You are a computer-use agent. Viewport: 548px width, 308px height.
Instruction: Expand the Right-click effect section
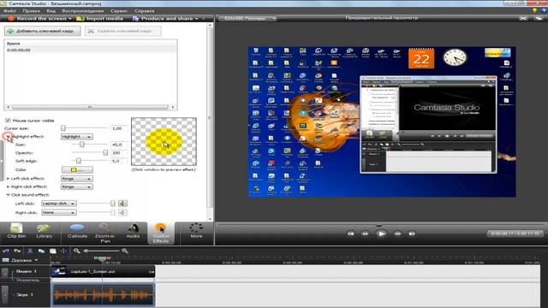[x=8, y=187]
